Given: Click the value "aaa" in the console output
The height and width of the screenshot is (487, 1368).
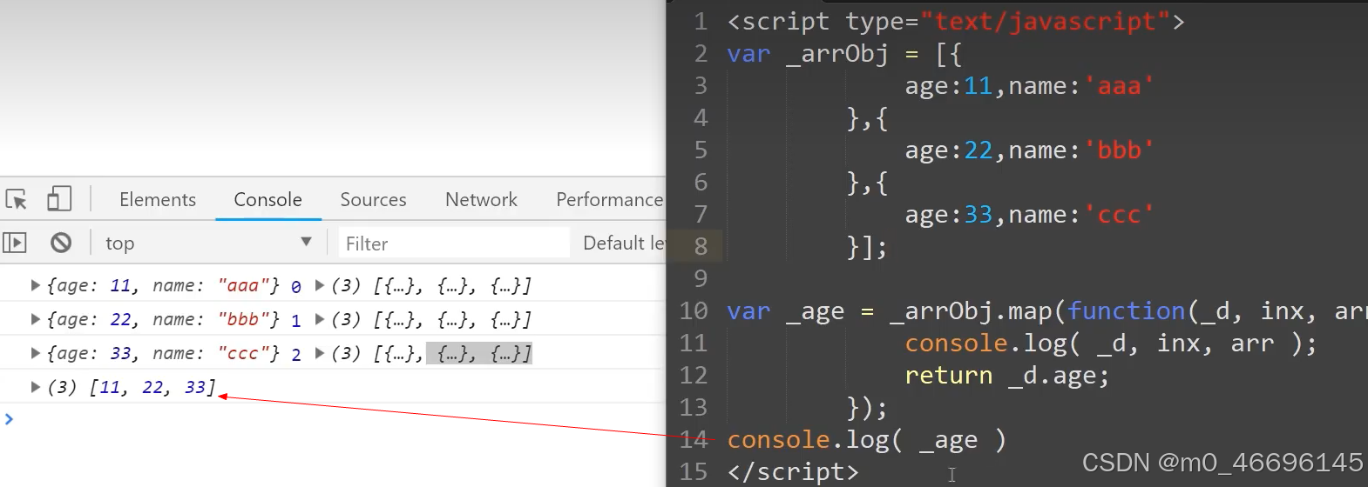Looking at the screenshot, I should (243, 285).
